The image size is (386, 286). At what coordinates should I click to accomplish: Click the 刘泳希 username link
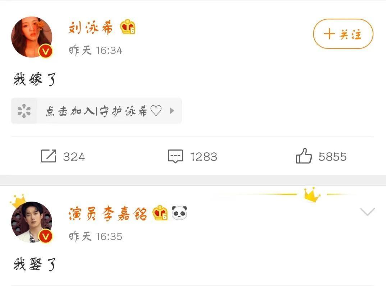coord(91,28)
